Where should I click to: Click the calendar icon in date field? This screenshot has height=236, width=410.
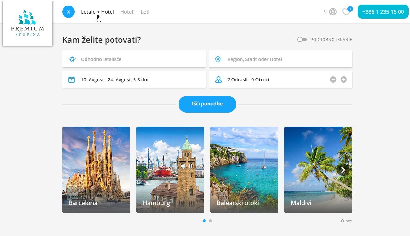72,79
